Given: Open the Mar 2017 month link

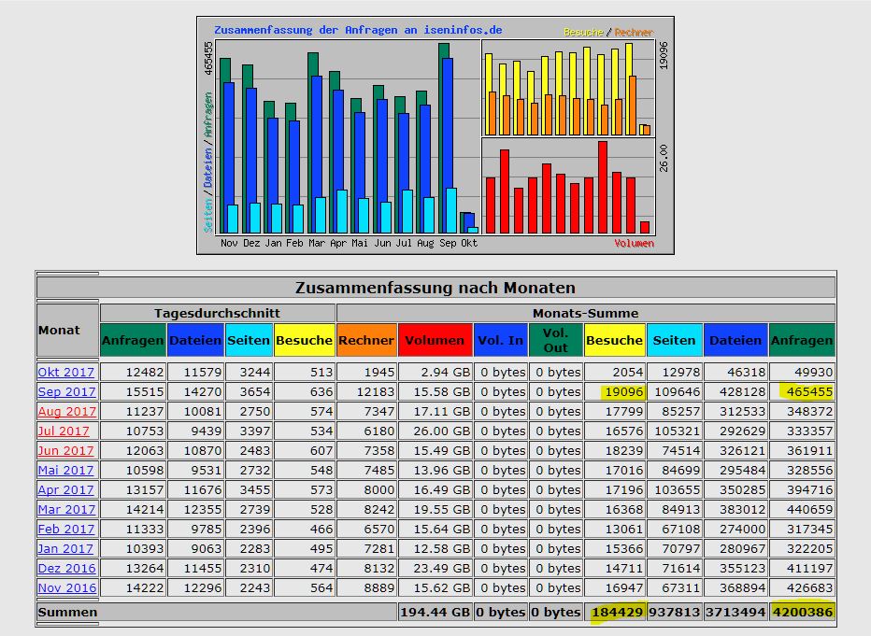Looking at the screenshot, I should (x=66, y=510).
